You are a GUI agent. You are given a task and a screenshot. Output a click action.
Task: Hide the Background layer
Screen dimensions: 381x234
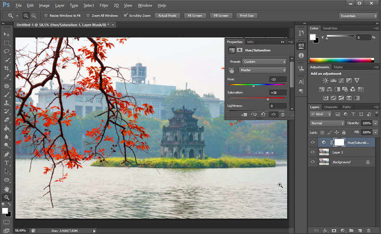(313, 162)
